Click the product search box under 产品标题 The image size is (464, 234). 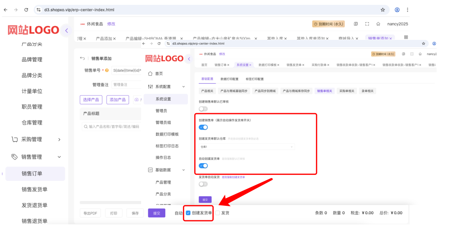click(x=112, y=126)
